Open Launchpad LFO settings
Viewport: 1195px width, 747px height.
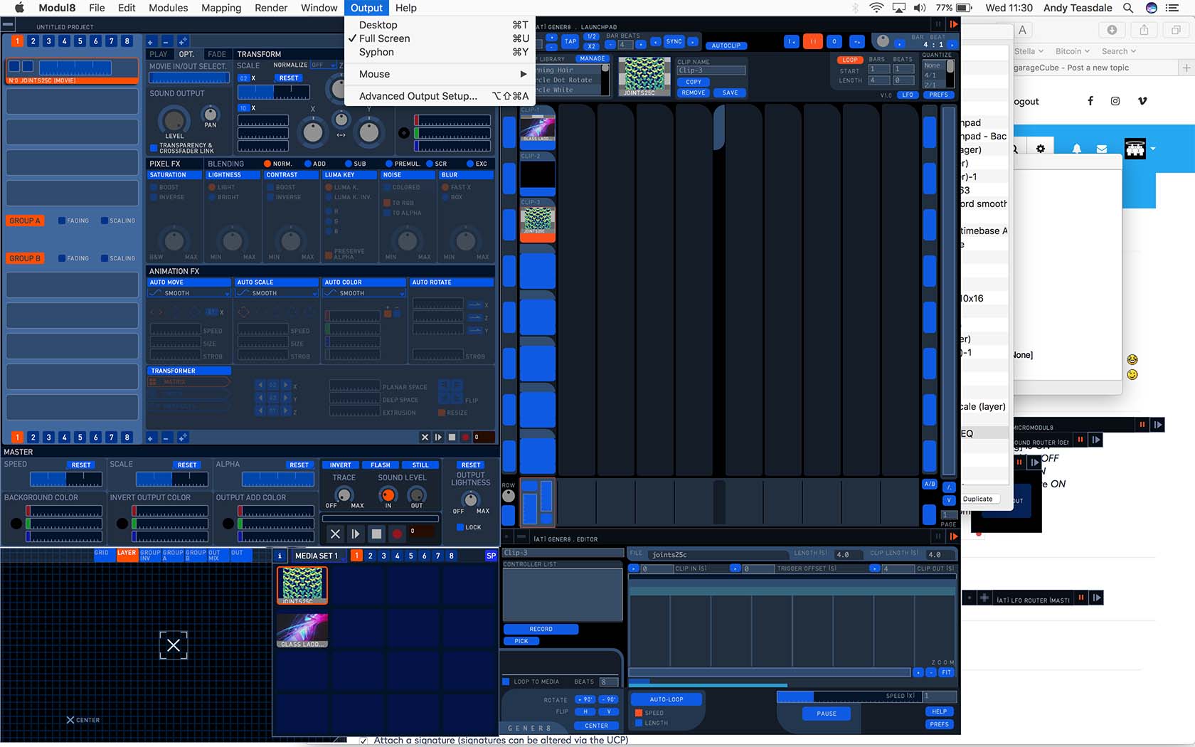tap(908, 95)
